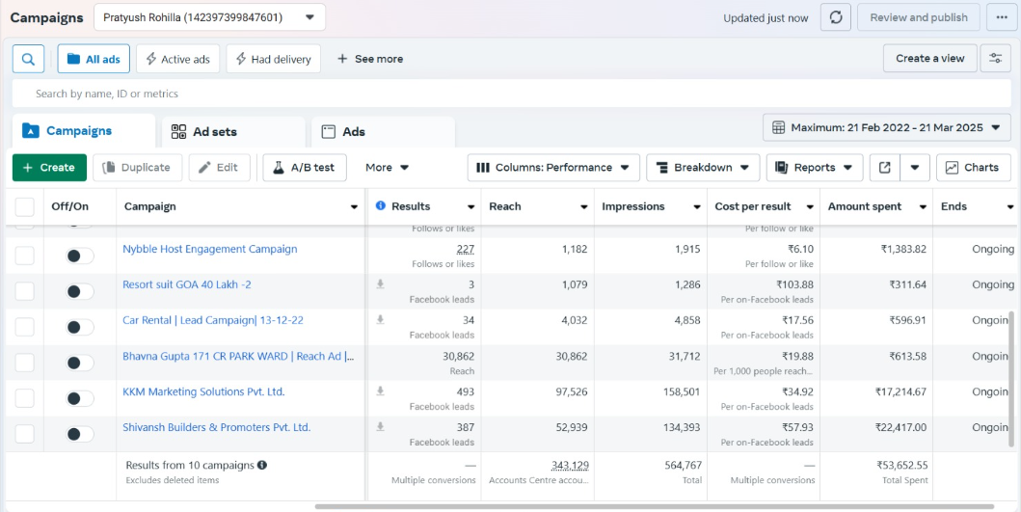This screenshot has height=512, width=1021.
Task: Open the view customization sliders icon
Action: pyautogui.click(x=995, y=59)
